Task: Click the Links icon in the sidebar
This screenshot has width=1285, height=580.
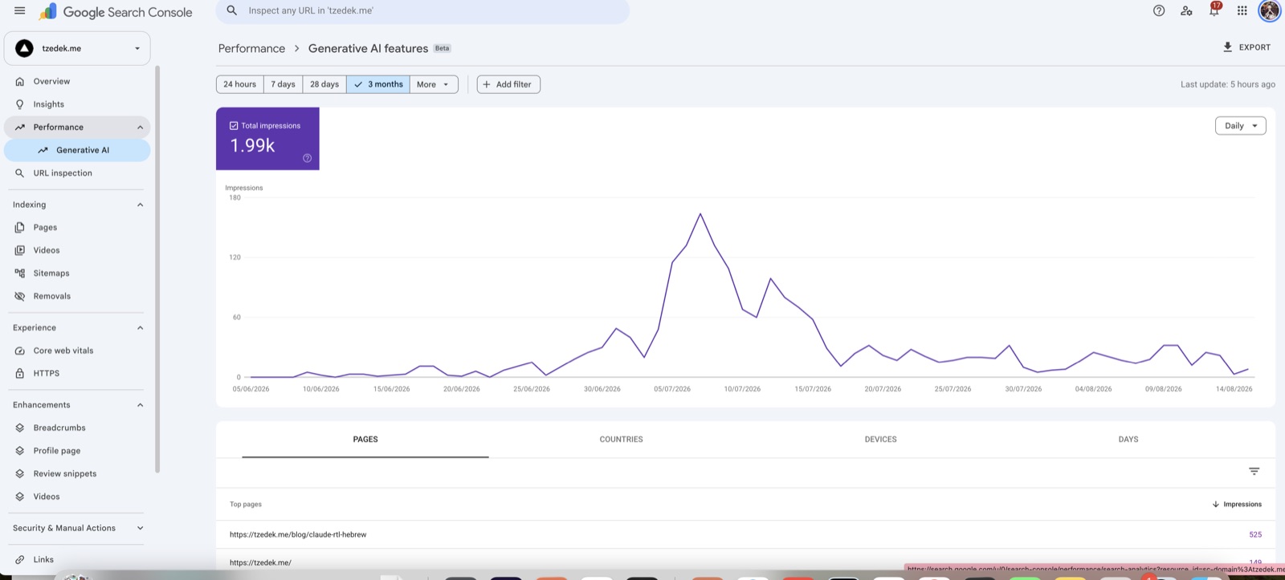Action: (x=20, y=559)
